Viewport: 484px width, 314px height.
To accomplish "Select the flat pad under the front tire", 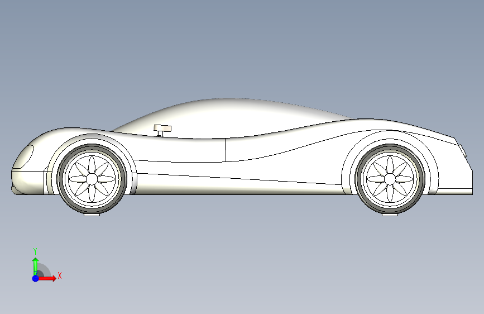I will point(92,215).
